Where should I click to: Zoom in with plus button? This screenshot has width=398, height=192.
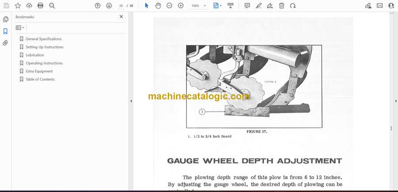[x=181, y=6]
